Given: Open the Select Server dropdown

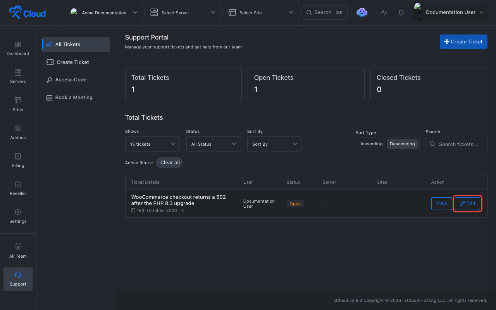Looking at the screenshot, I should [x=183, y=12].
